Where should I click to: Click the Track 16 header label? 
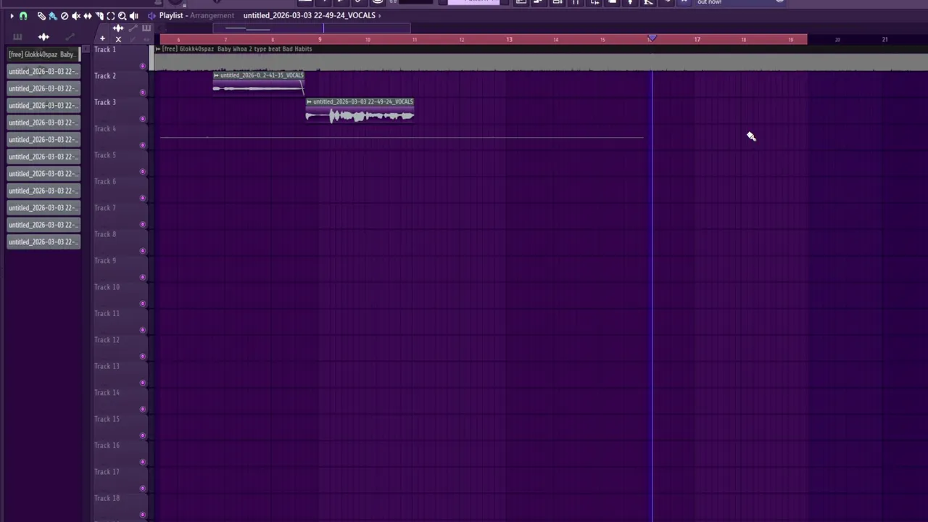pos(107,446)
